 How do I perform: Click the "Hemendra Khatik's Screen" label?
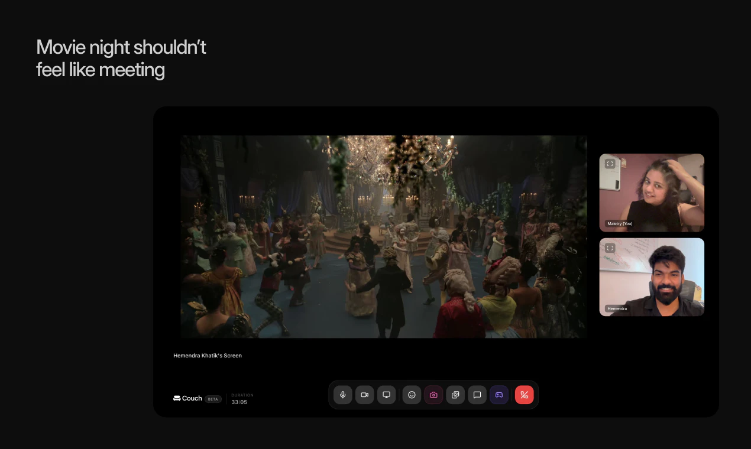pyautogui.click(x=208, y=356)
